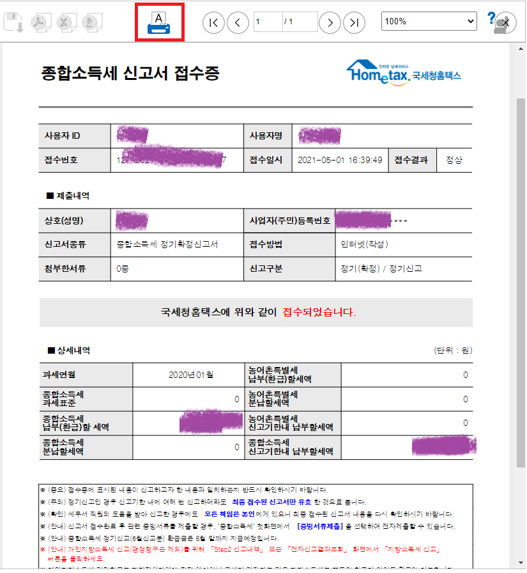Click the '사용자 ID' label cell
Screen dimensions: 527x573
[x=75, y=136]
